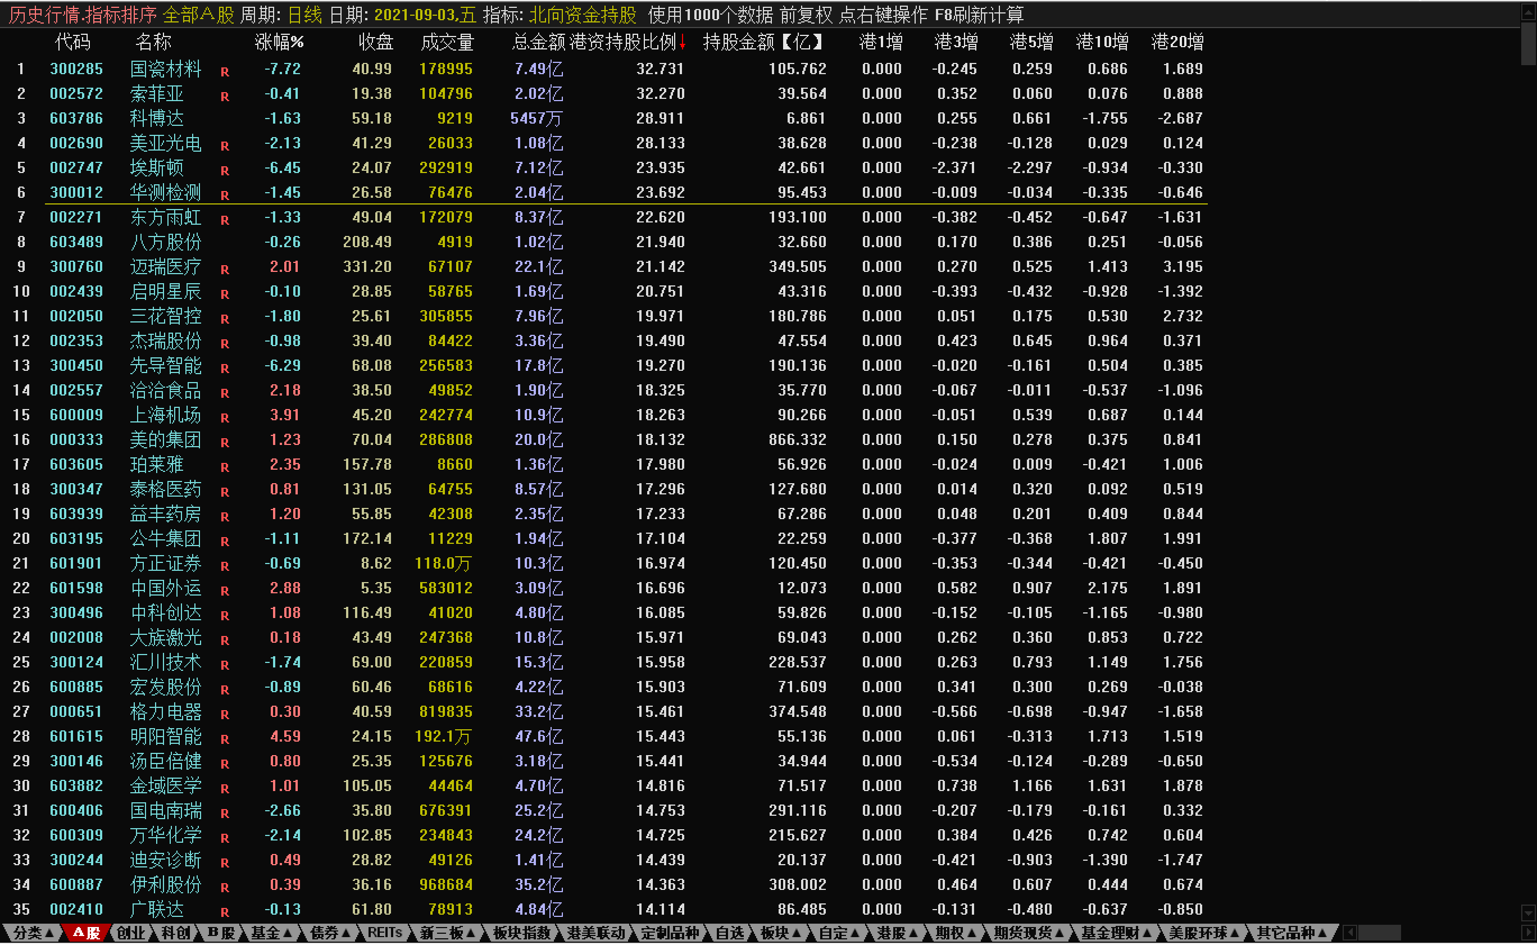
Task: Switch to the 创业 tab
Action: [x=130, y=933]
